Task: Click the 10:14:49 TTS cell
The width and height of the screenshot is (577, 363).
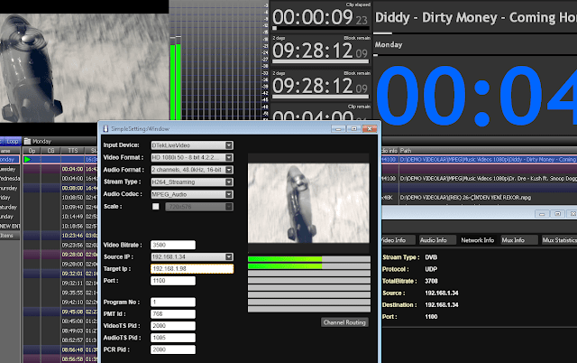Action: [72, 217]
